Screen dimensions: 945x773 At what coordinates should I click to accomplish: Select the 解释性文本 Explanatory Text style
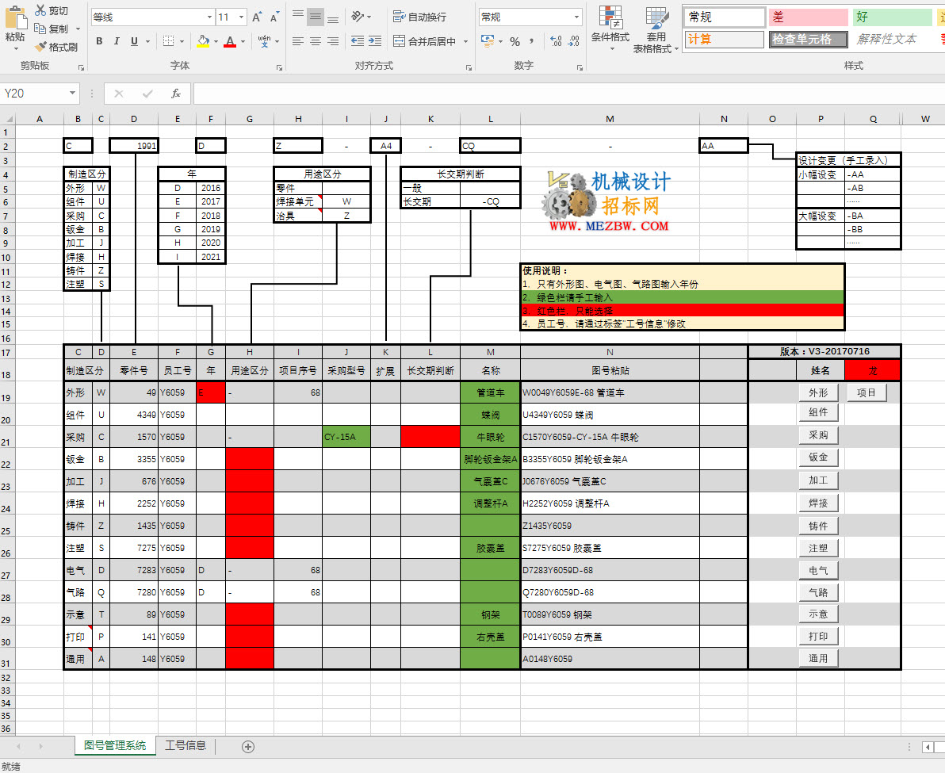[893, 39]
